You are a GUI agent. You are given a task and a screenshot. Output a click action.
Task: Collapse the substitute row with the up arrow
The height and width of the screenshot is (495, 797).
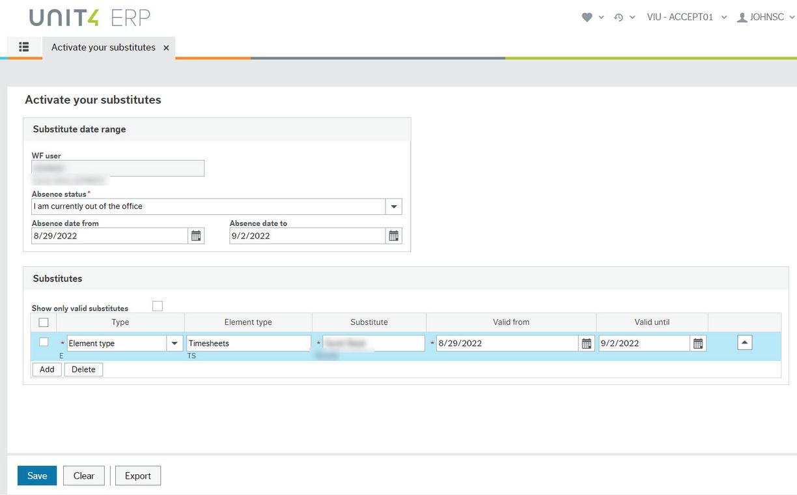tap(744, 341)
